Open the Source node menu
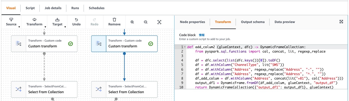This screenshot has width=349, height=101. pyautogui.click(x=11, y=22)
